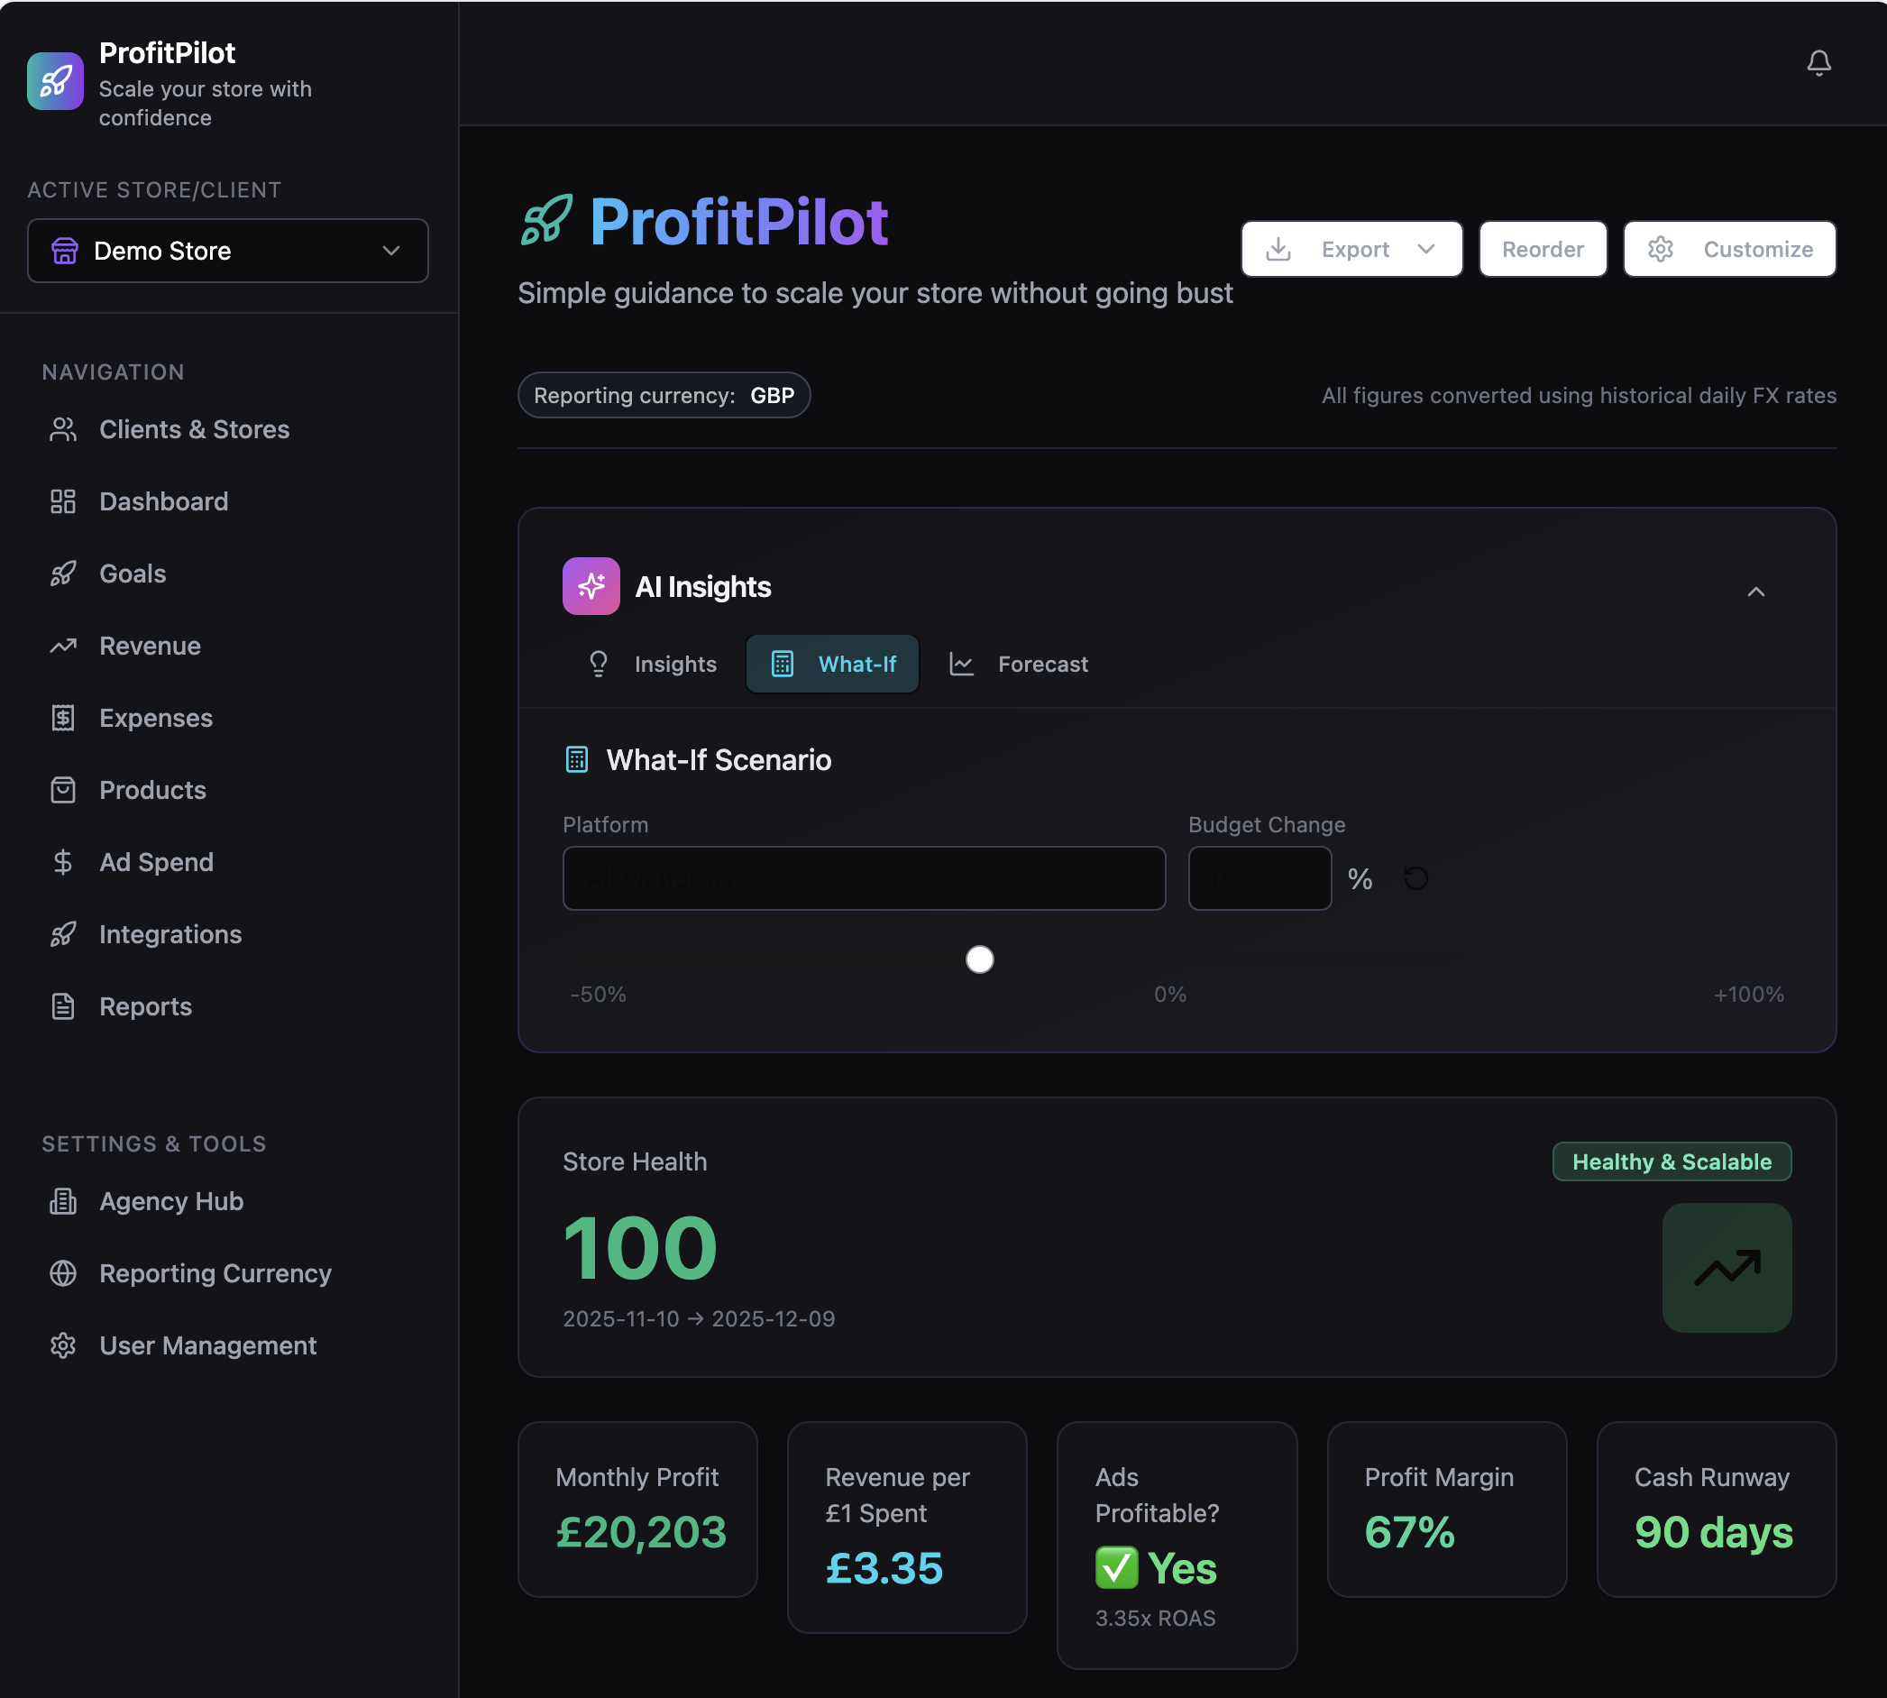The image size is (1887, 1698).
Task: Click the reset budget change icon
Action: pos(1415,878)
